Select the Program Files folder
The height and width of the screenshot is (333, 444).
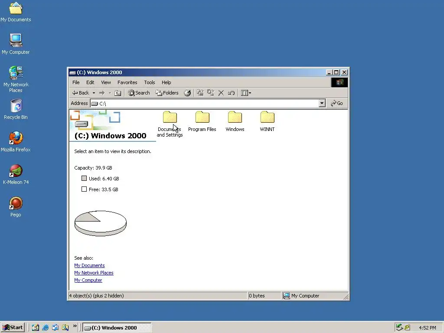[x=202, y=122]
